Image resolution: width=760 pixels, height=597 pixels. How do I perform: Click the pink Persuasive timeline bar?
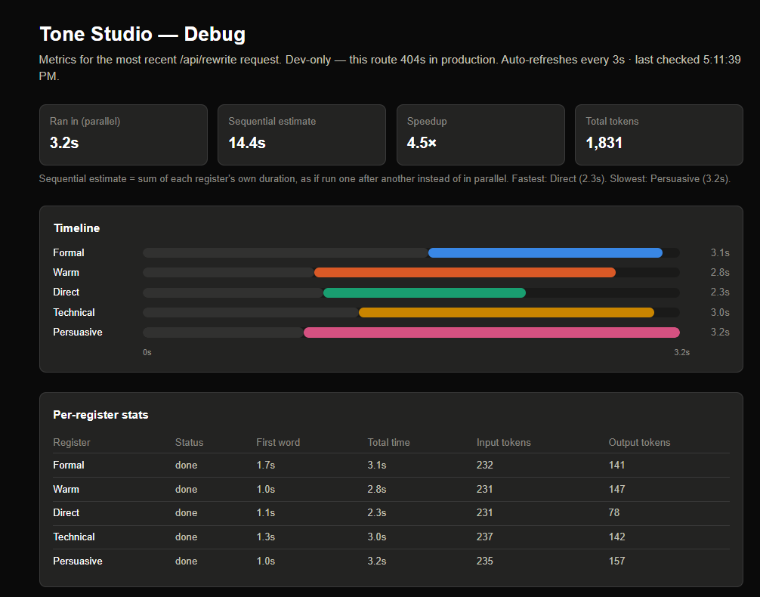click(x=492, y=333)
